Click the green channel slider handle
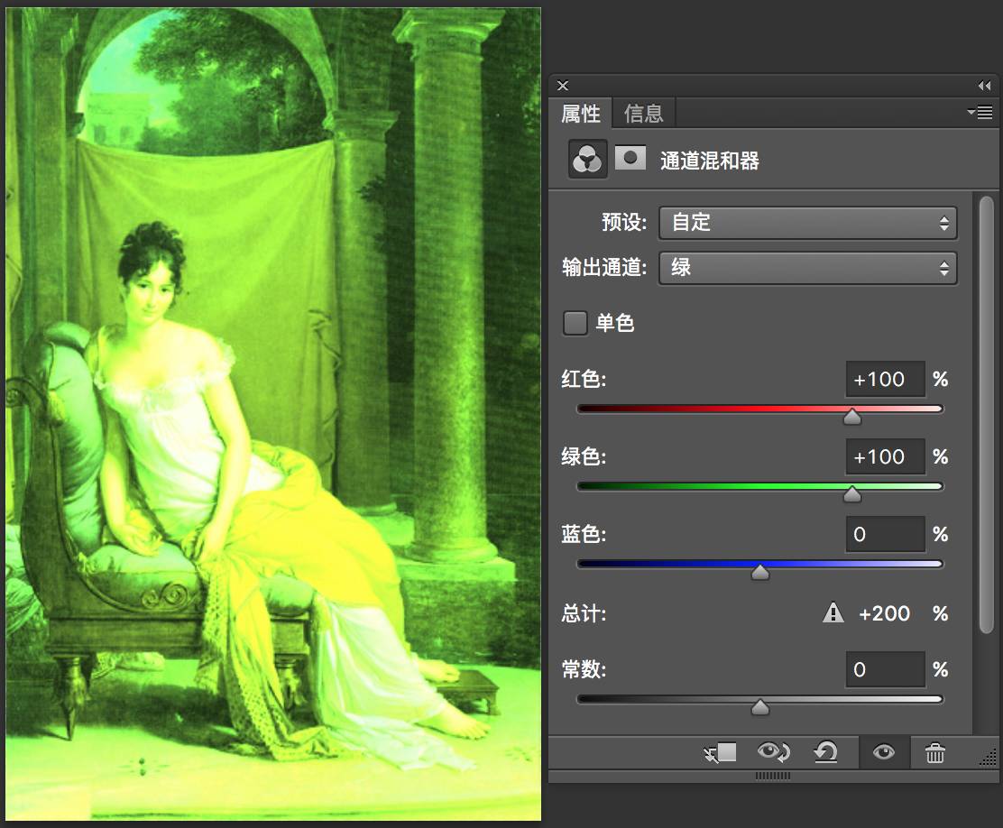 click(x=852, y=494)
